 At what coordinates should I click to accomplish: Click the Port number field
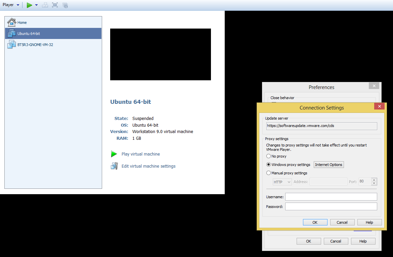click(365, 181)
